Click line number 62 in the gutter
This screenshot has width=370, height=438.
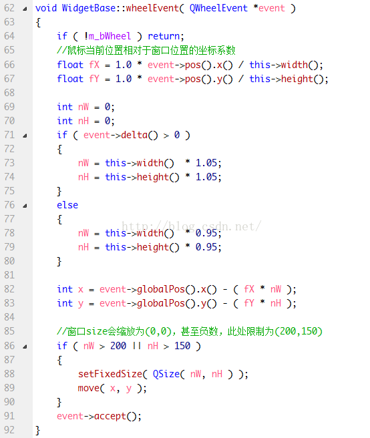9,8
